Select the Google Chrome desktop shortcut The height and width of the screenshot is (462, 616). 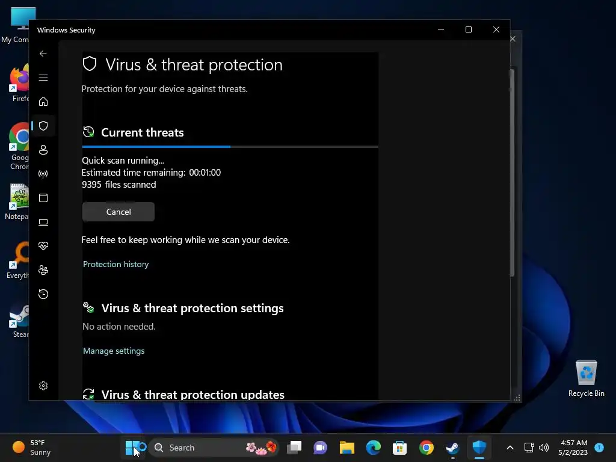pyautogui.click(x=19, y=147)
